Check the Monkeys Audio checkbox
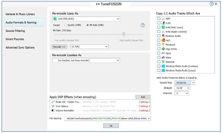The width and height of the screenshot is (222, 133). [159, 36]
